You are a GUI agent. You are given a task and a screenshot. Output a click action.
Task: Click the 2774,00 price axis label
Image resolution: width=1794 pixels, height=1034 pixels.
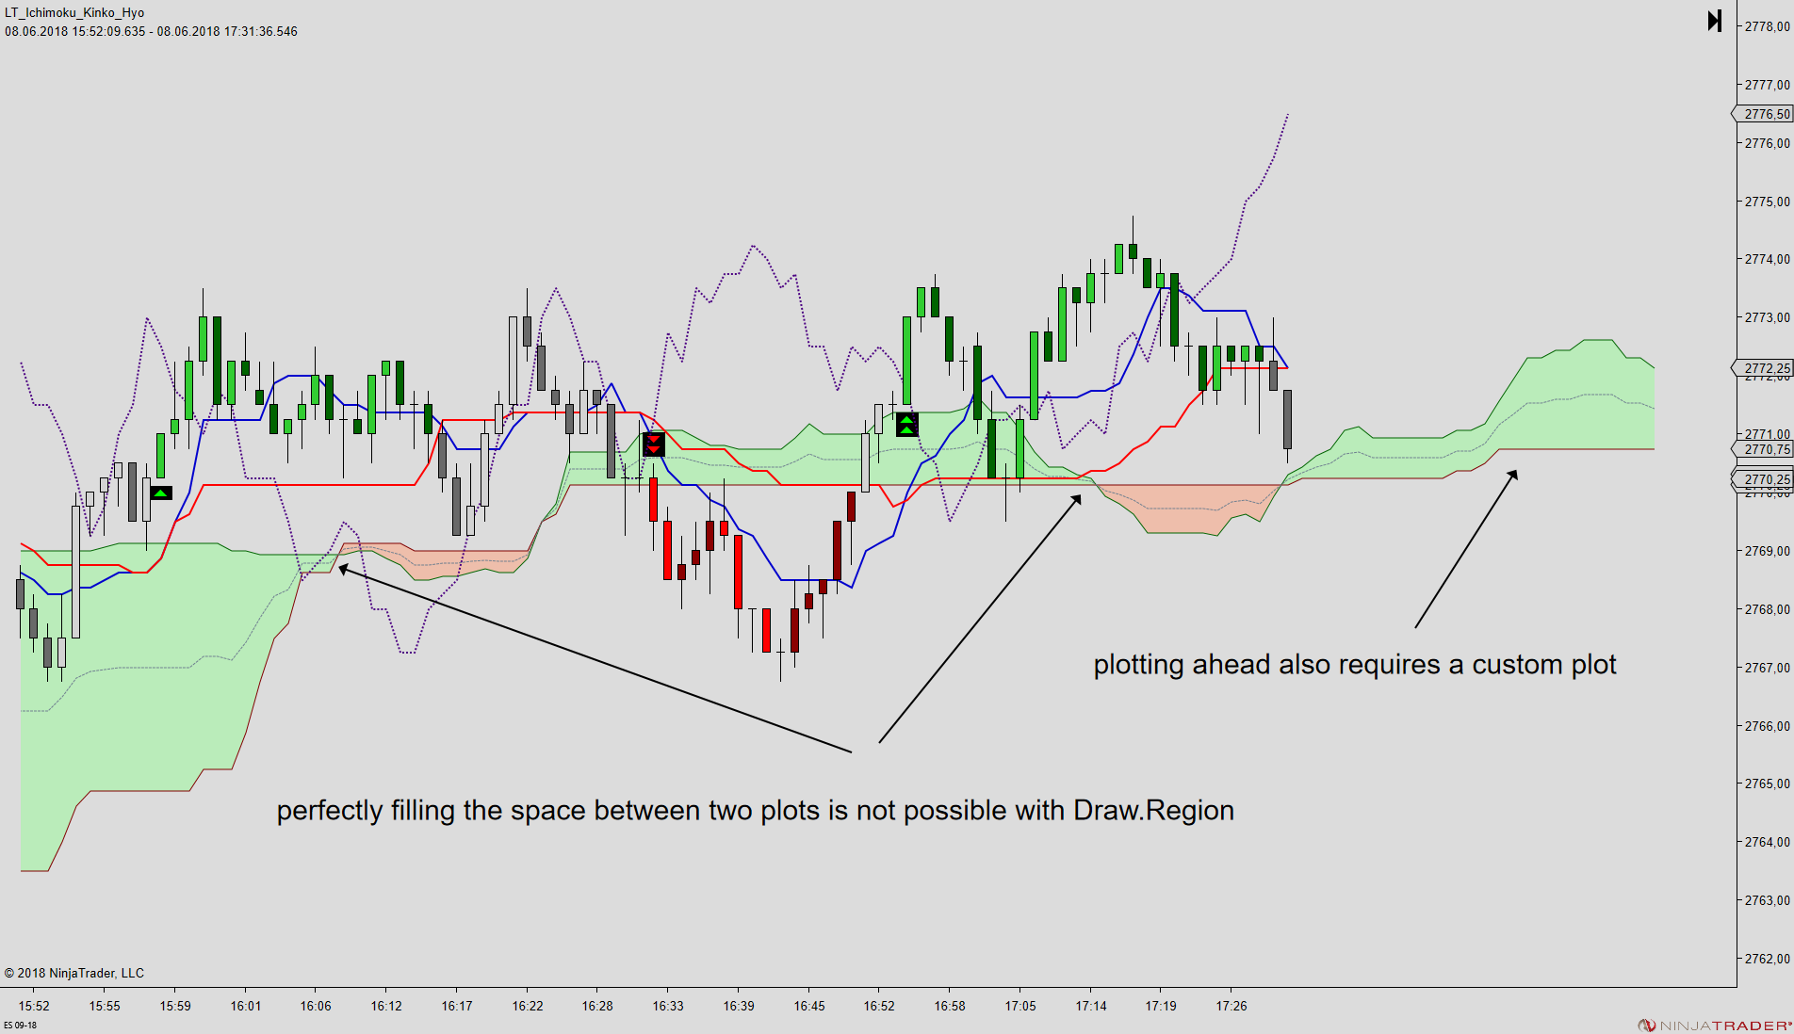coord(1767,259)
